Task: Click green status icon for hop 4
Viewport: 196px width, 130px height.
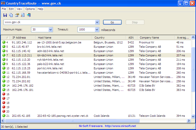Action: pos(4,42)
